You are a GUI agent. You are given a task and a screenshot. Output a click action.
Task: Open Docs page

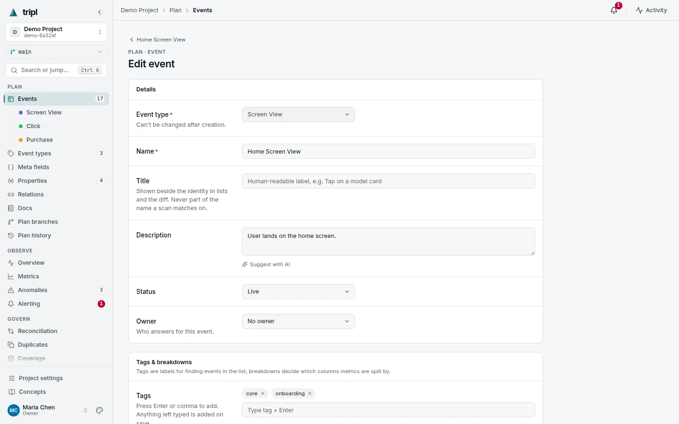(x=56, y=208)
